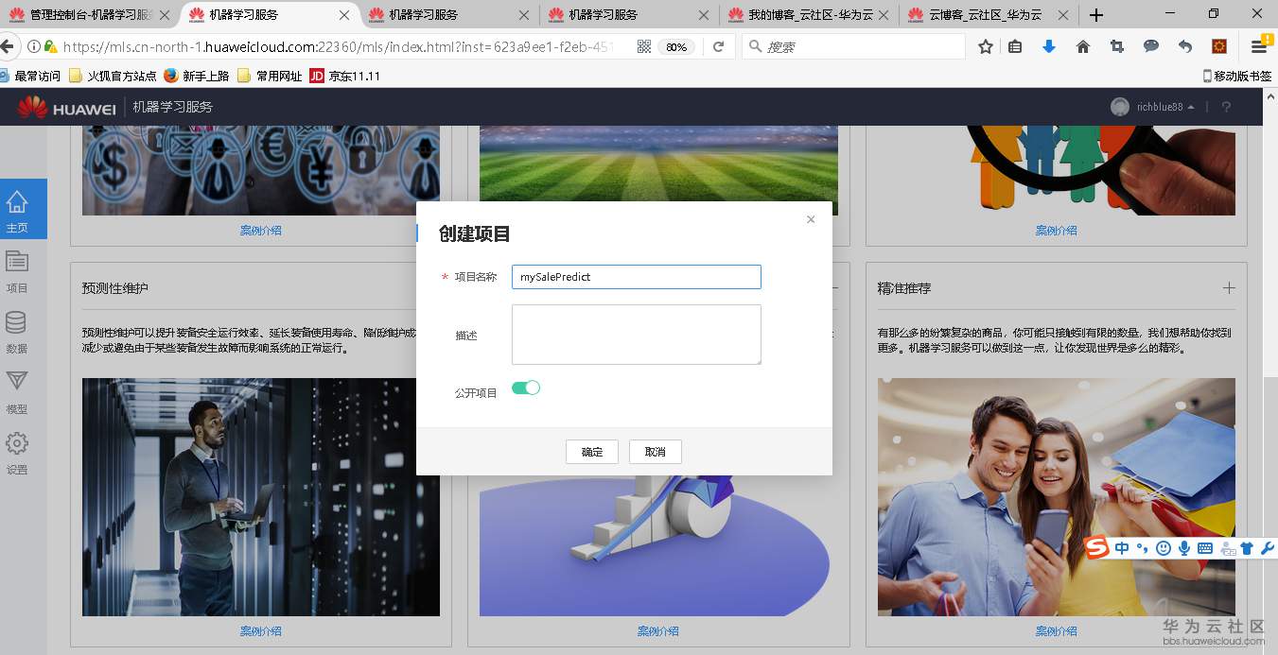Screen dimensions: 1278x655
Task: Open the 模型 (Model) sidebar panel
Action: [17, 388]
